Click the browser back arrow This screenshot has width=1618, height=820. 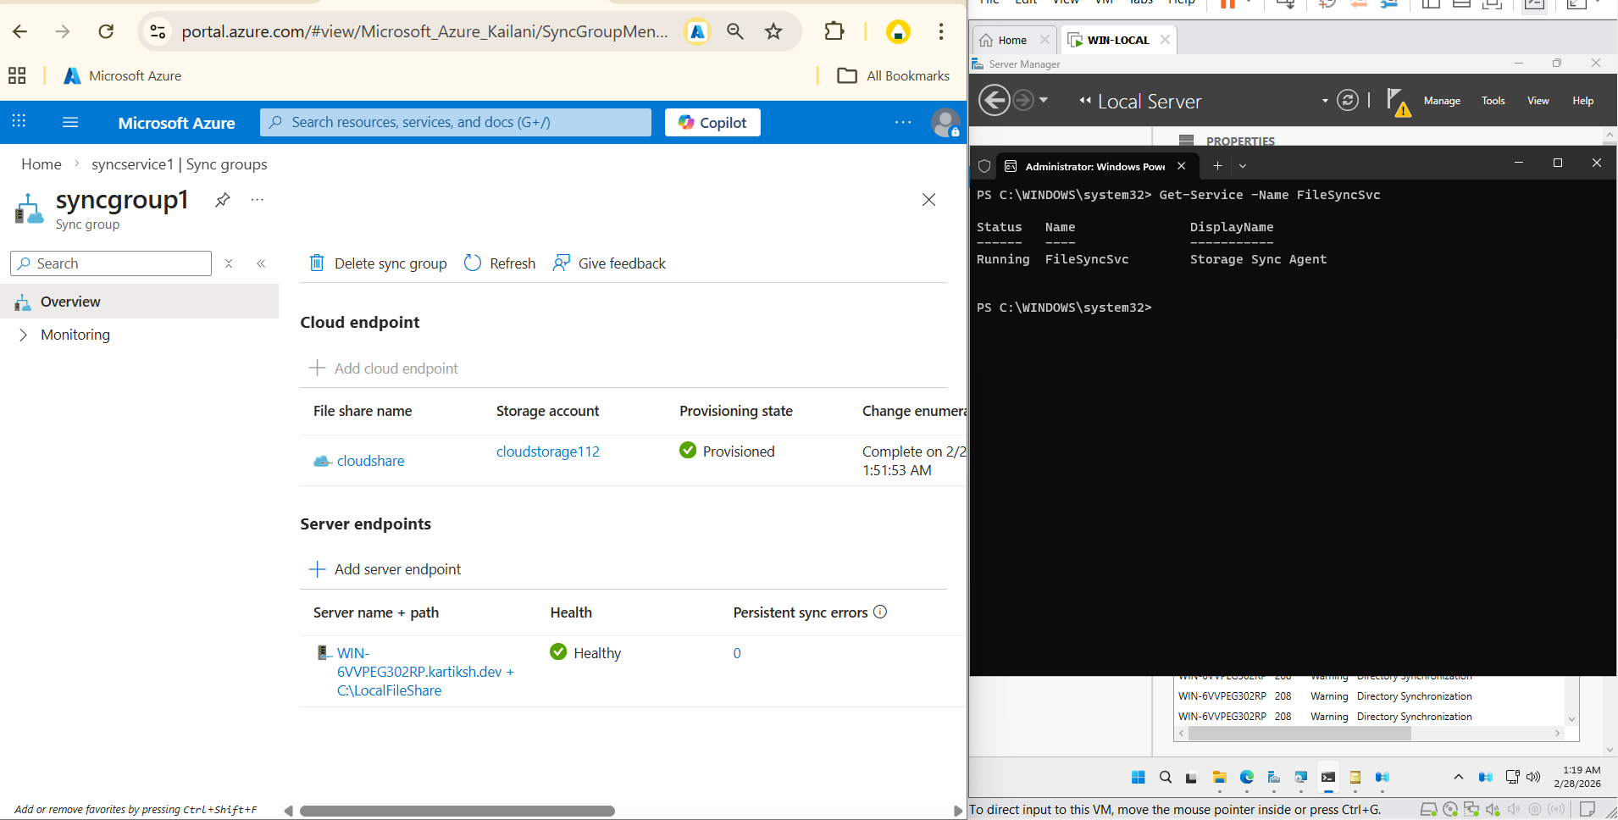[20, 31]
